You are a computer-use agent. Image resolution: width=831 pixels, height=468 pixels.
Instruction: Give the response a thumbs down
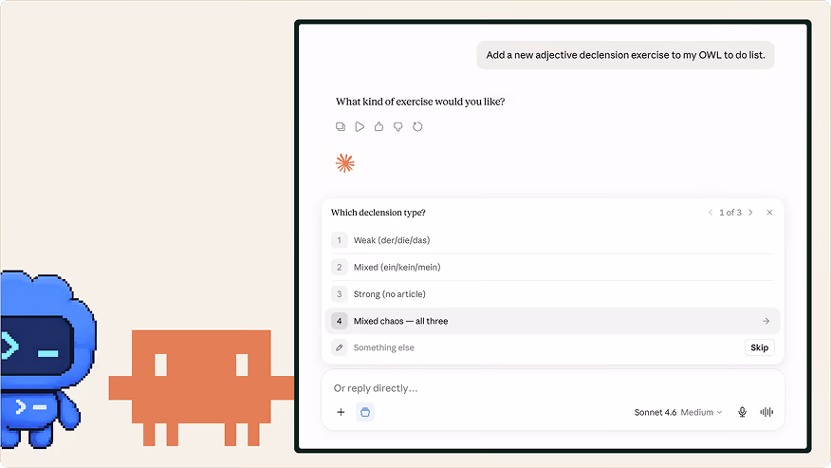pyautogui.click(x=398, y=127)
